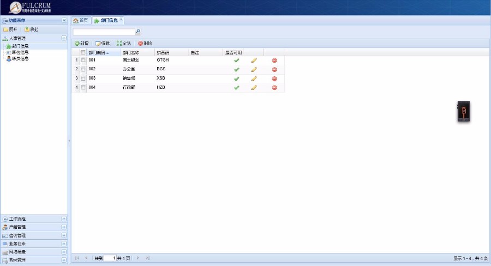Screen dimensions: 491x266
Task: Tick the checkbox for row 行政部
Action: (83, 87)
